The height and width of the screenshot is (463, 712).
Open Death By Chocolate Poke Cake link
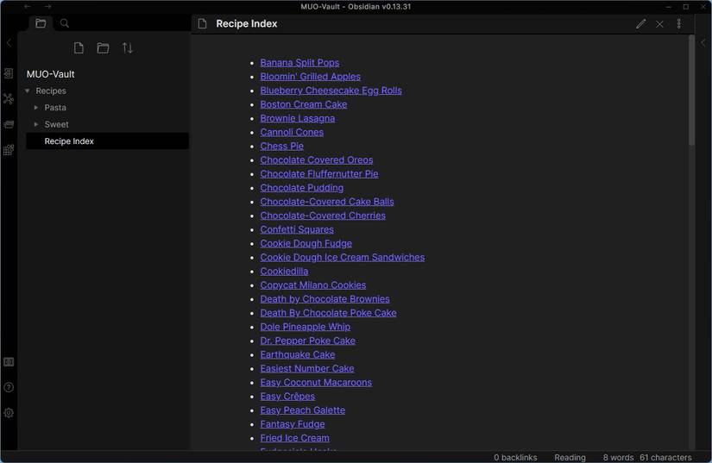(x=328, y=313)
